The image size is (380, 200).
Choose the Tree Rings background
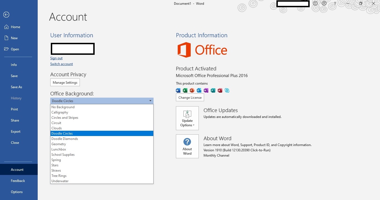[x=102, y=176]
